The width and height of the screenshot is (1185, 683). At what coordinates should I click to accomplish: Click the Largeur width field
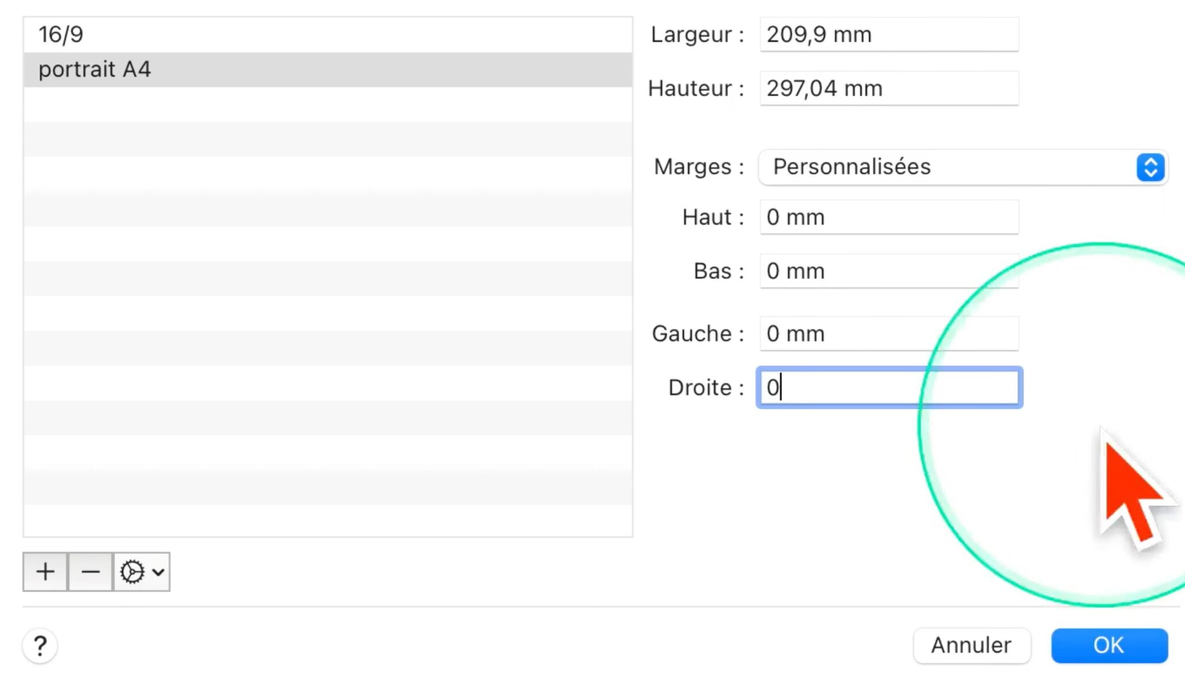point(889,35)
